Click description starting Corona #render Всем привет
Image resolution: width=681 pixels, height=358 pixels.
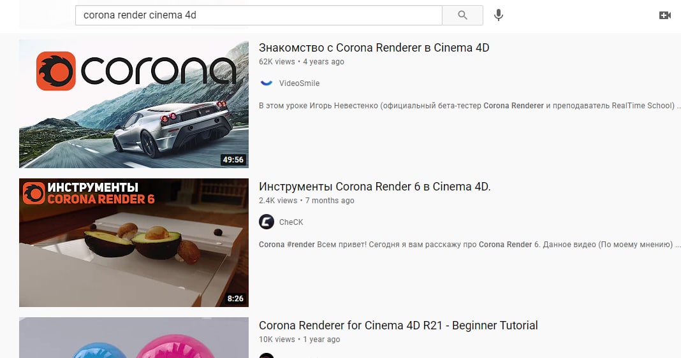pos(469,245)
